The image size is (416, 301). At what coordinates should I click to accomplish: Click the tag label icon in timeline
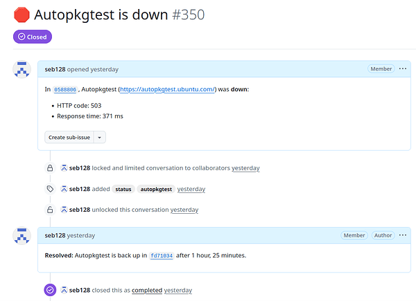point(50,189)
